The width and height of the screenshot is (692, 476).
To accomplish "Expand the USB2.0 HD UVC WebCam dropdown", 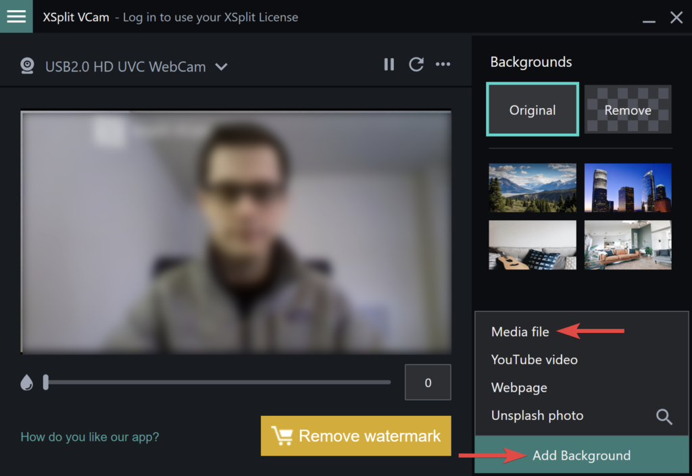I will point(221,67).
